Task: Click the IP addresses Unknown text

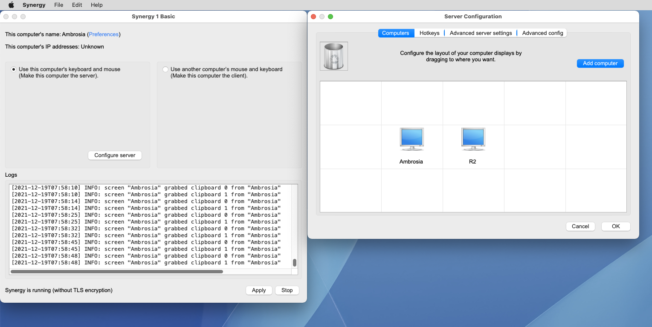Action: (x=55, y=47)
